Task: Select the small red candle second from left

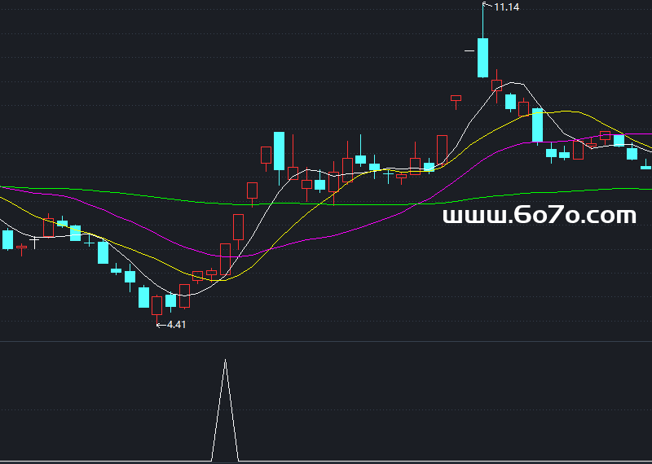Action: (x=22, y=246)
